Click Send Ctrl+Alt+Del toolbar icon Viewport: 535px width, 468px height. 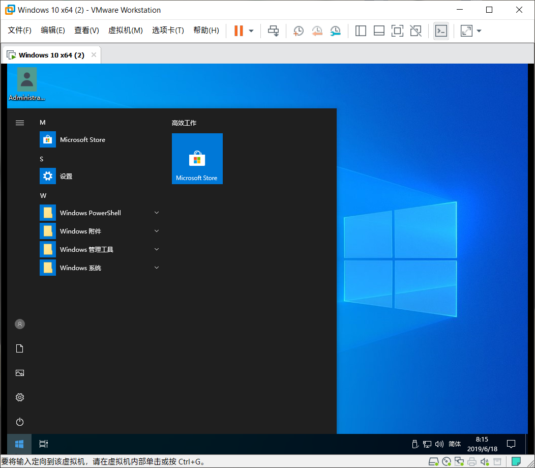tap(274, 31)
